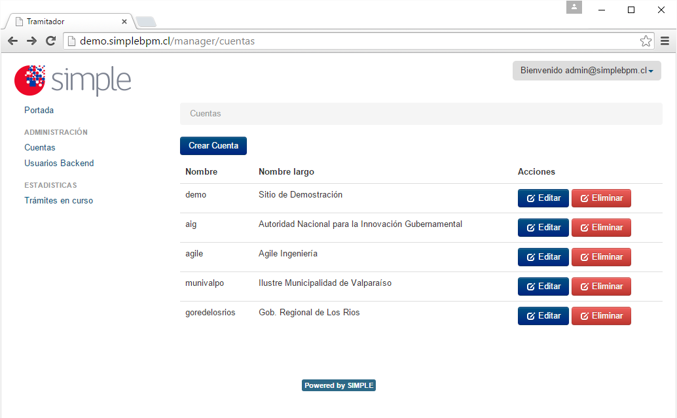Reload the page with the refresh icon
This screenshot has height=418, width=677.
(50, 41)
